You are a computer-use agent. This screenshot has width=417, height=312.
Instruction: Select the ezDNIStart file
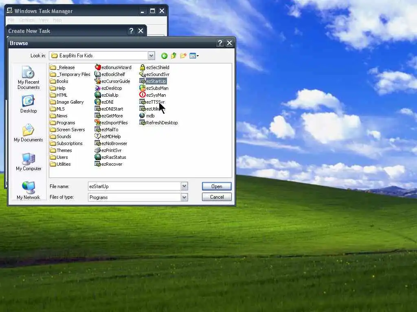pyautogui.click(x=109, y=109)
